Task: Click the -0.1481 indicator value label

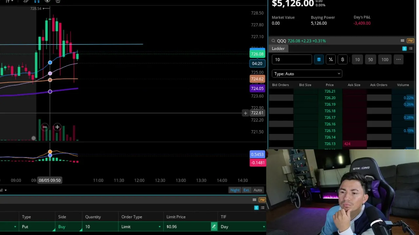Action: pos(258,163)
